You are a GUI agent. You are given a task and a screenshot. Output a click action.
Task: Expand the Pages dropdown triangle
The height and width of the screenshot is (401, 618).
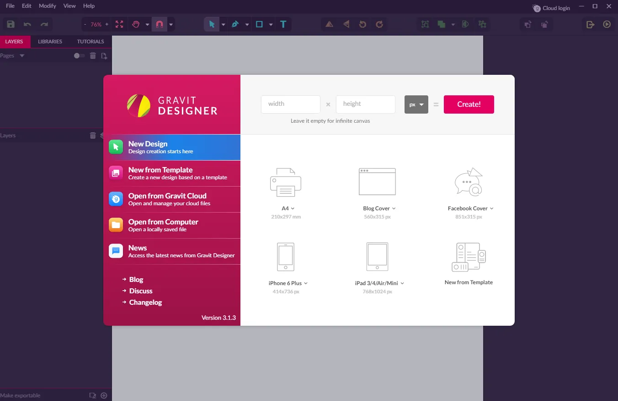[x=22, y=56]
